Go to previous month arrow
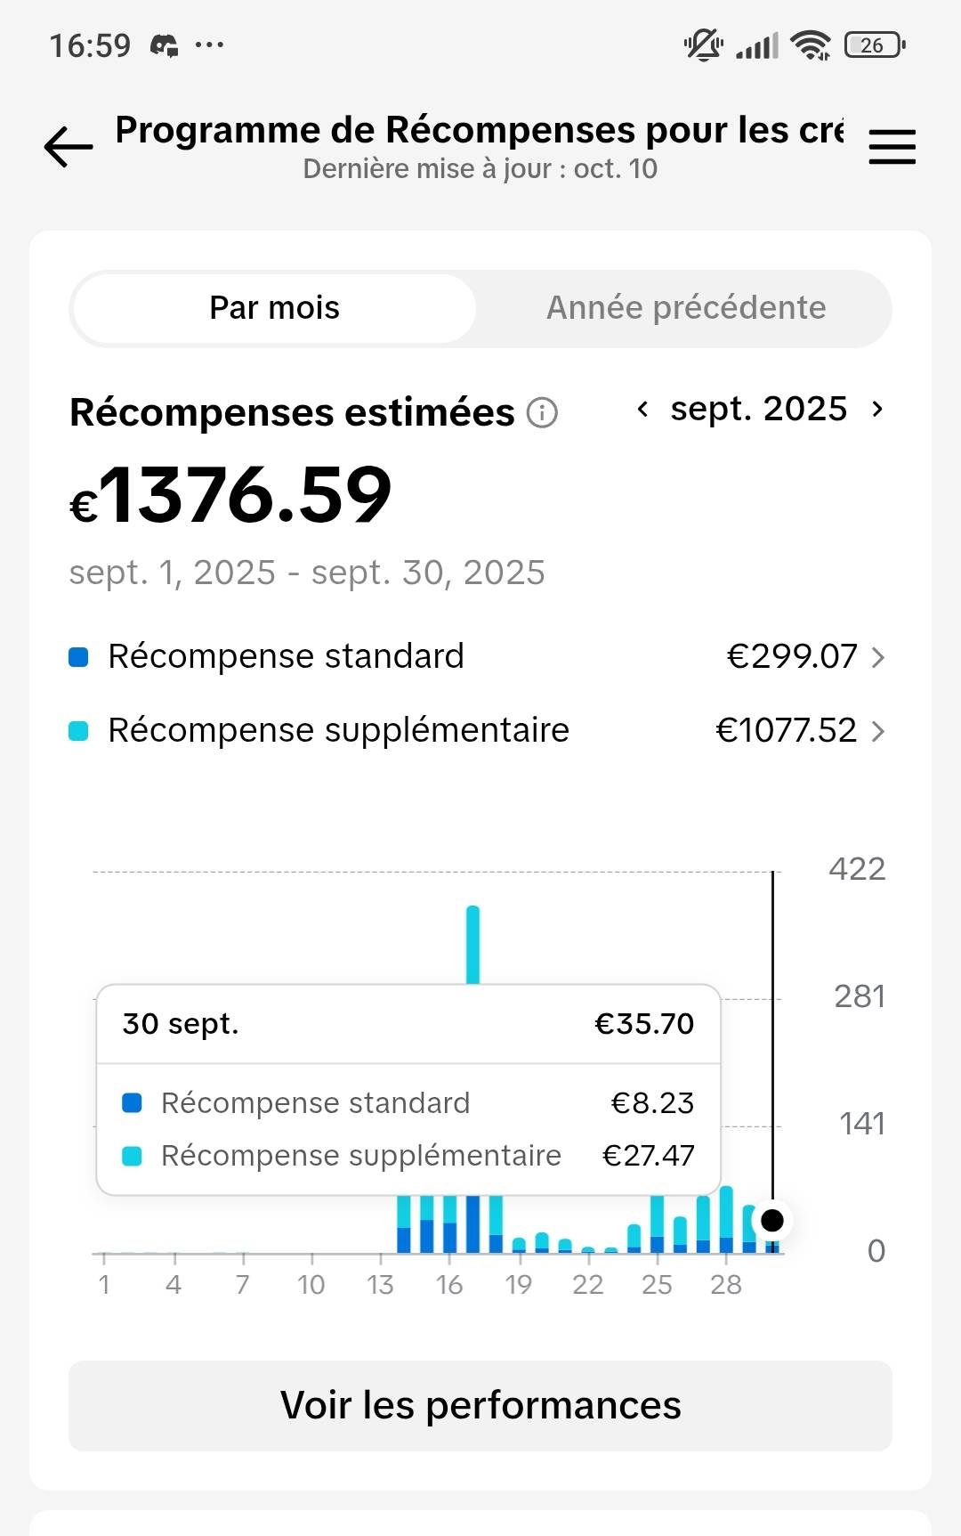Screen dimensions: 961x1536 [x=642, y=410]
